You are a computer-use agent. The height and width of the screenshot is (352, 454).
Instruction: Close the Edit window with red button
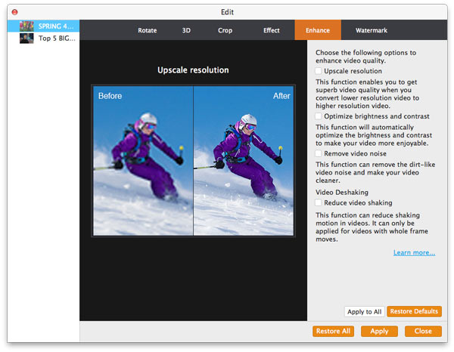[x=14, y=12]
